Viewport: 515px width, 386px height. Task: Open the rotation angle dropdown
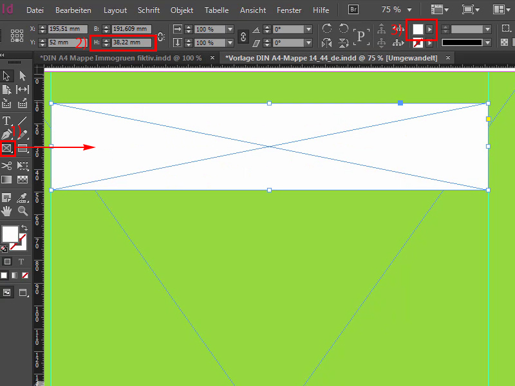(x=308, y=30)
